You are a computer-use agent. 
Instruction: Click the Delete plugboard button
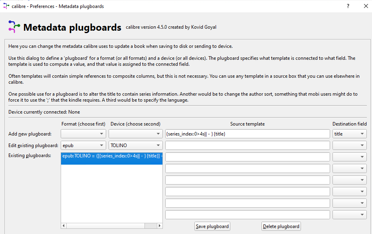(281, 226)
